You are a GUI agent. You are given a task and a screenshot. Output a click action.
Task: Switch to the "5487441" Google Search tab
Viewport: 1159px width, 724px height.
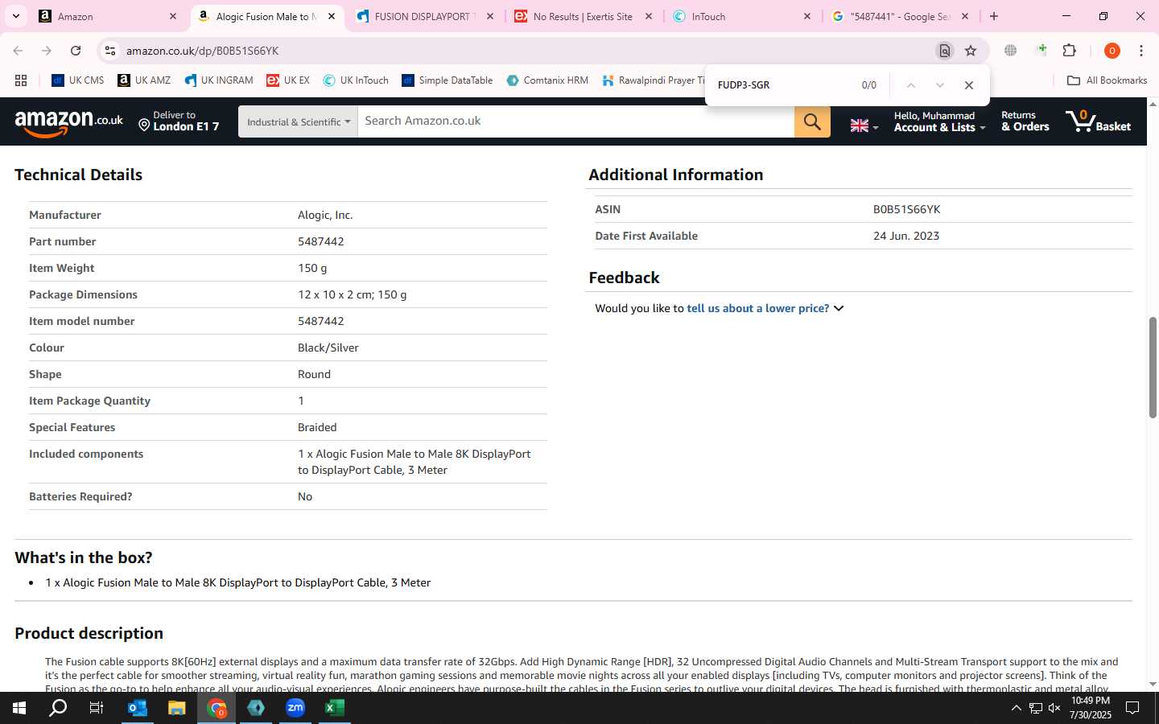(900, 16)
